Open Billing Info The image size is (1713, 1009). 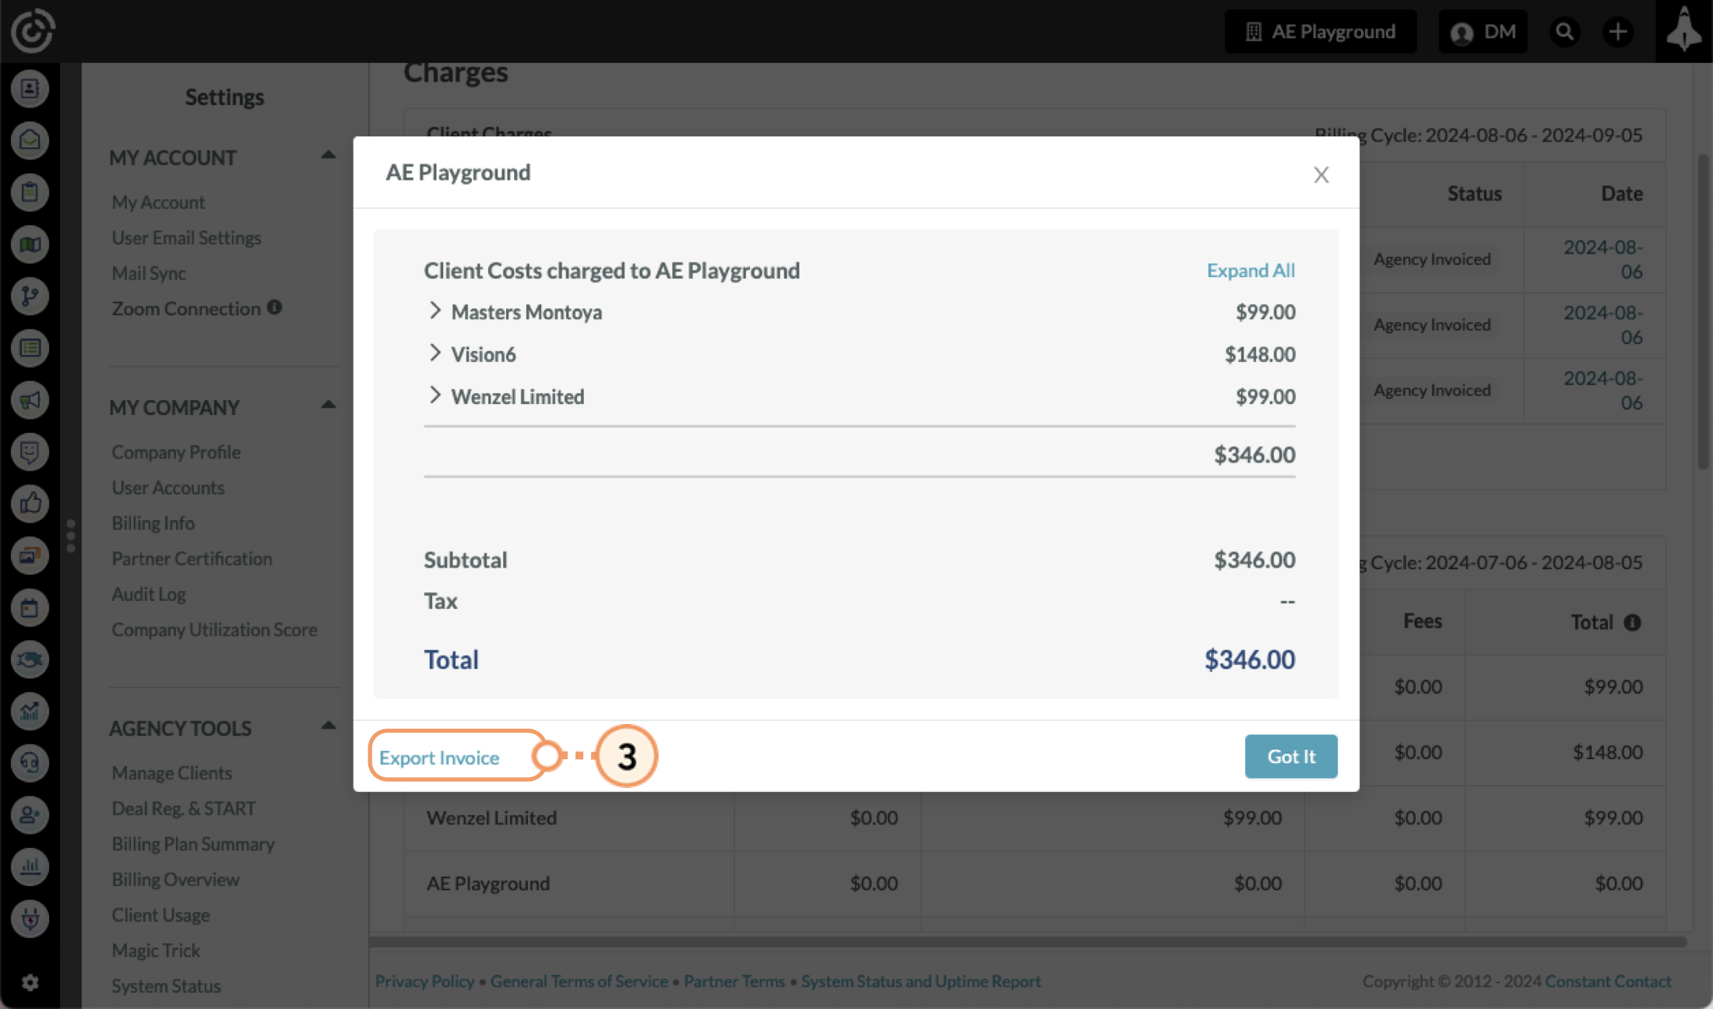(x=153, y=523)
